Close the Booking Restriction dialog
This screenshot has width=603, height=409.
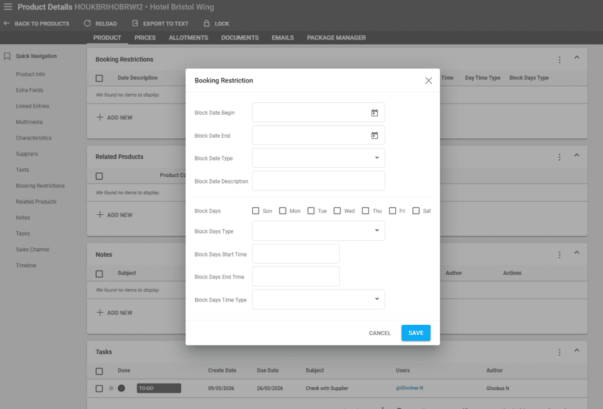pos(429,81)
